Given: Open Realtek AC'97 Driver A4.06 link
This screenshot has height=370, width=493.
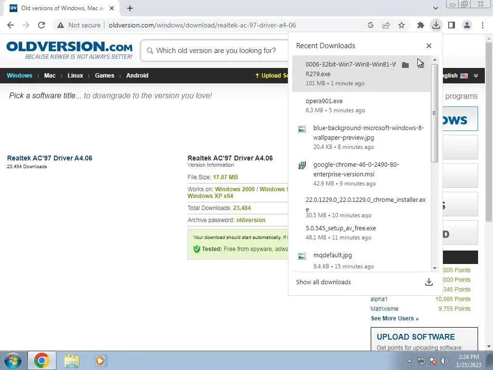Looking at the screenshot, I should [x=50, y=158].
